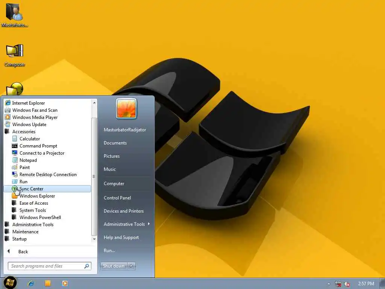Screen dimensions: 385x289
Task: Launch Windows Media Player from programs list
Action: point(8,117)
